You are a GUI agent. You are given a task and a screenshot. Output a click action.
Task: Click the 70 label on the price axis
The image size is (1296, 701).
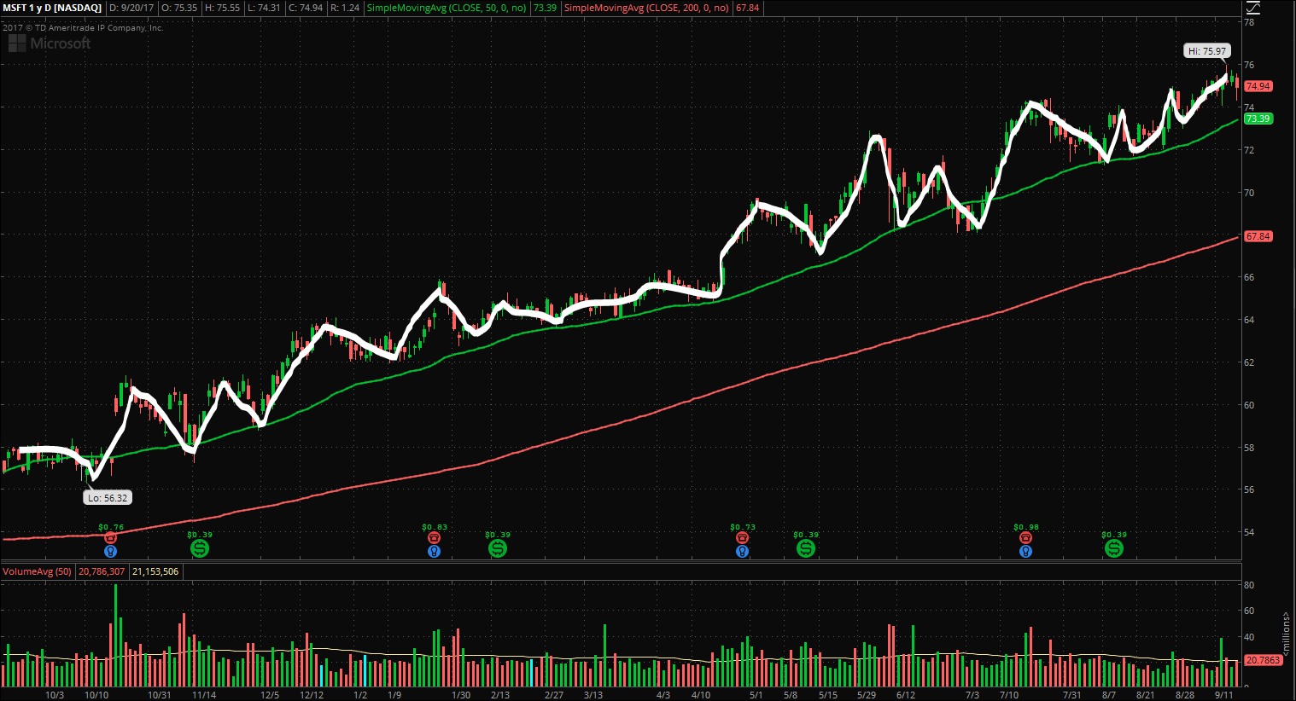[x=1249, y=193]
